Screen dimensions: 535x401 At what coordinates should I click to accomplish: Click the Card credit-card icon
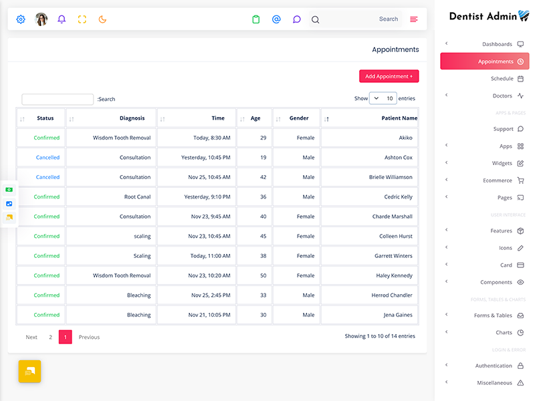tap(520, 265)
